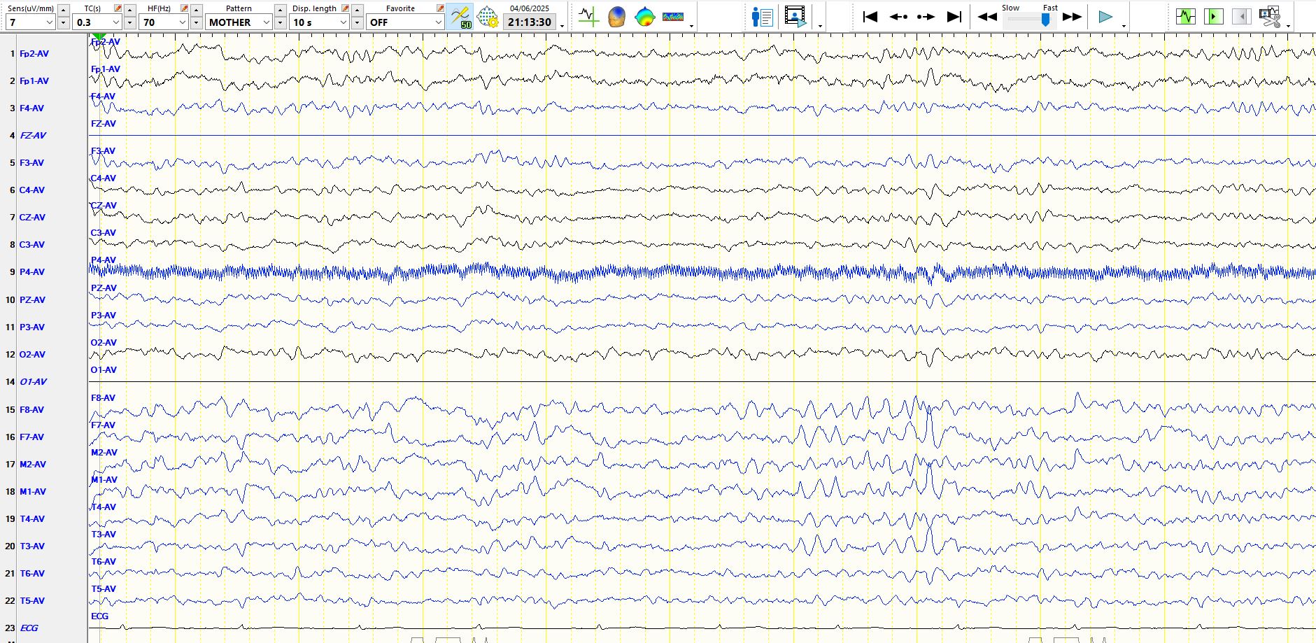1316x643 pixels.
Task: Click the green waveform selection icon
Action: (x=1185, y=17)
